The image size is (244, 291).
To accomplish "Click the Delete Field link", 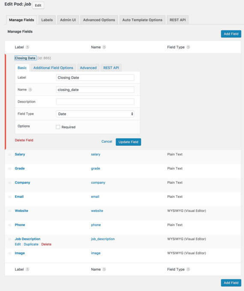I will [x=24, y=140].
